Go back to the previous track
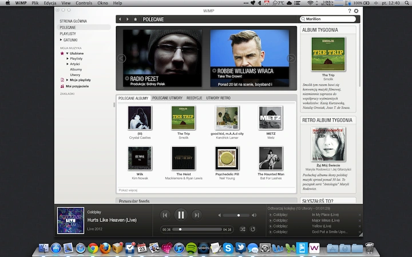Image resolution: width=412 pixels, height=257 pixels. tap(165, 215)
